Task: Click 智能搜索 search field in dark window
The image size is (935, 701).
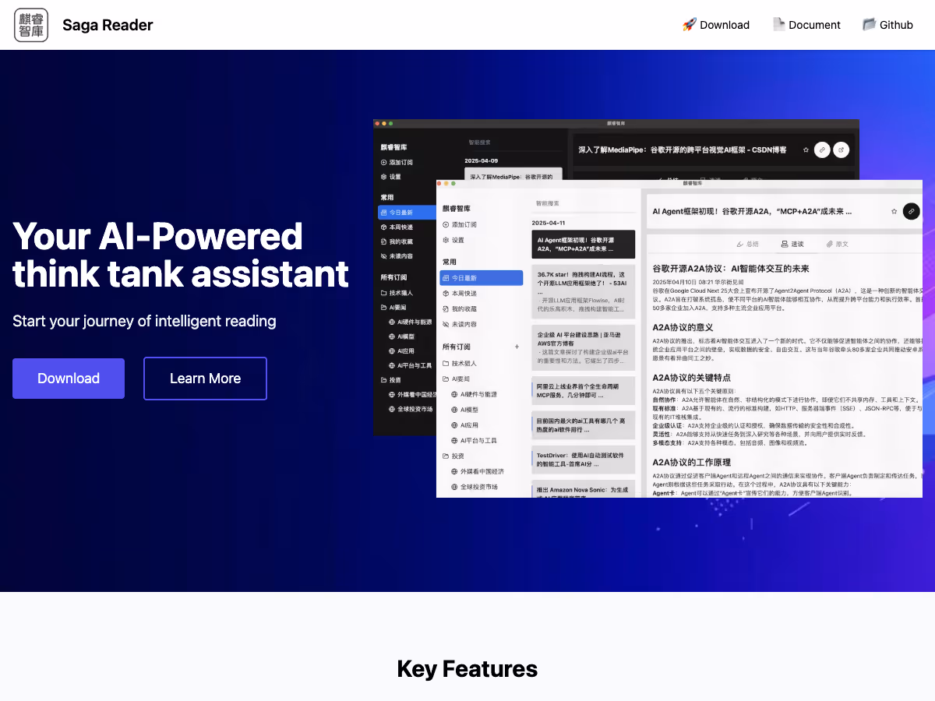Action: pyautogui.click(x=512, y=143)
